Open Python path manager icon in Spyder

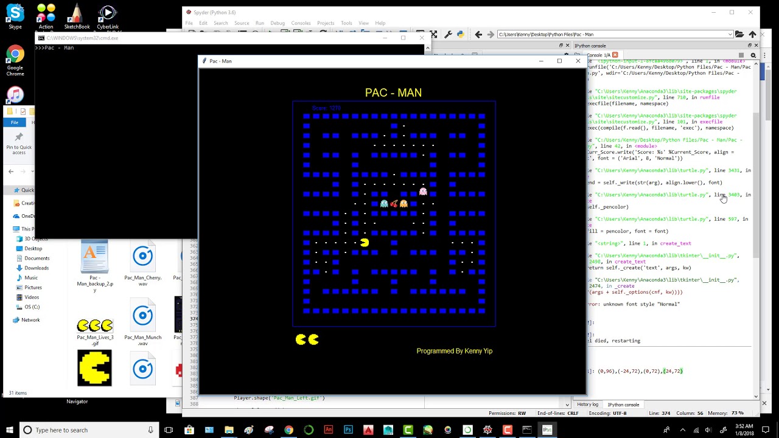click(460, 35)
